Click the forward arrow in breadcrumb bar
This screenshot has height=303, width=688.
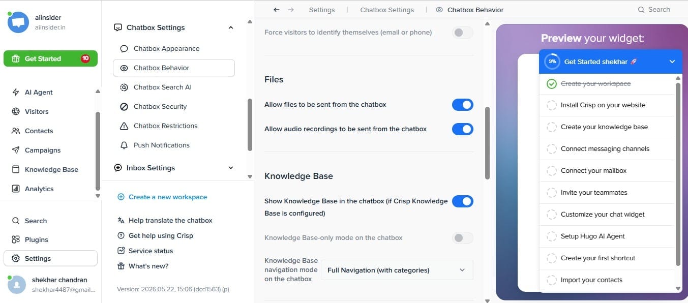291,10
